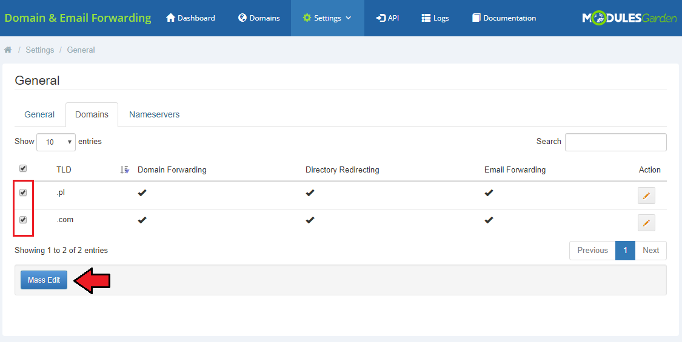
Task: Click Email Forwarding checkmark for .com
Action: [489, 220]
